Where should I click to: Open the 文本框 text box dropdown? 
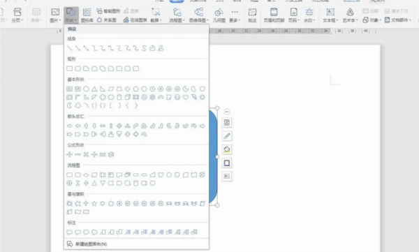[x=330, y=15]
